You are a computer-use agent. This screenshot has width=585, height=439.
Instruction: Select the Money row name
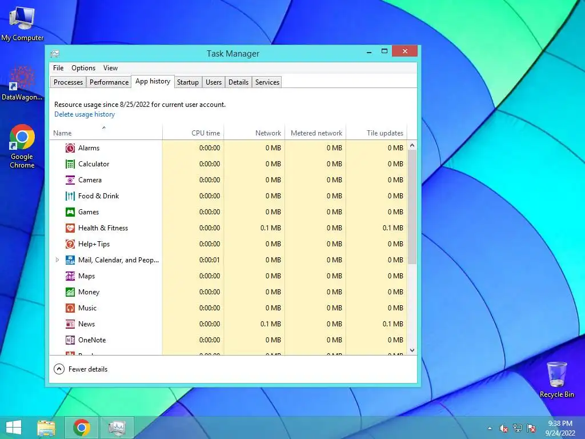click(89, 292)
